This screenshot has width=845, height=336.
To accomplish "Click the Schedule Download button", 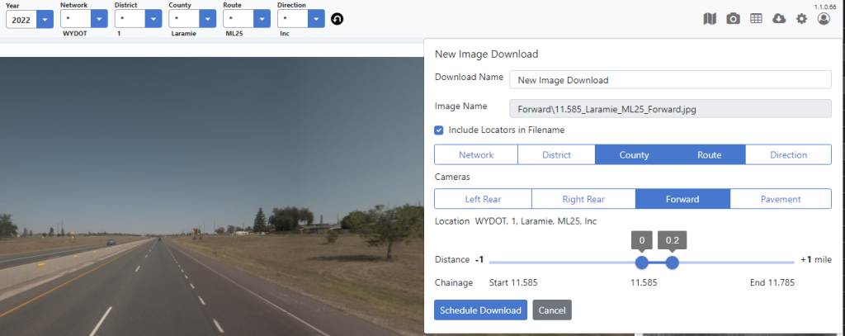I will [x=480, y=310].
